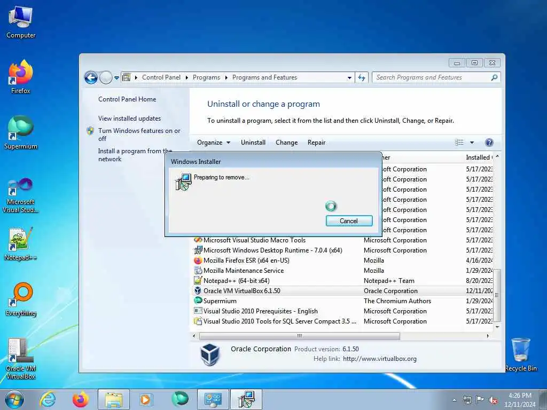The height and width of the screenshot is (410, 547).
Task: Select Microsoft Visual Studio Macro Tools row
Action: click(343, 240)
